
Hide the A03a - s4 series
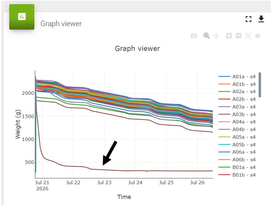237,107
